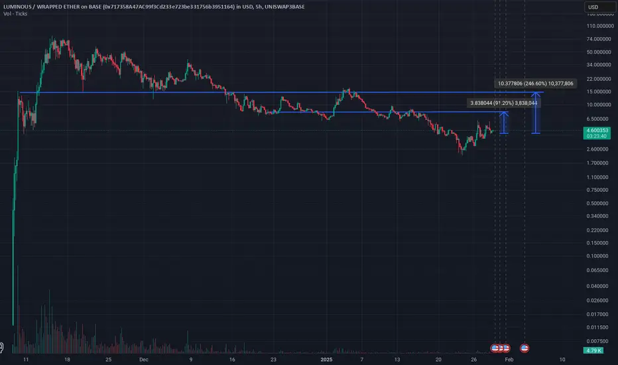This screenshot has width=618, height=365.
Task: Click the 0.040000 price scale label
Action: pyautogui.click(x=598, y=286)
